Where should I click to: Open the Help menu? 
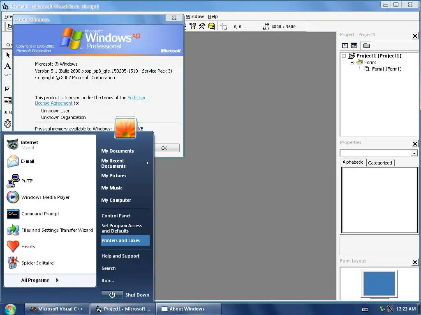click(x=213, y=16)
